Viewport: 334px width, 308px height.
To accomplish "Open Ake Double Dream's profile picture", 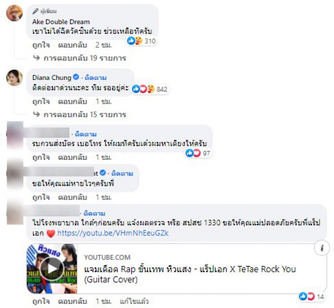I will click(x=15, y=13).
